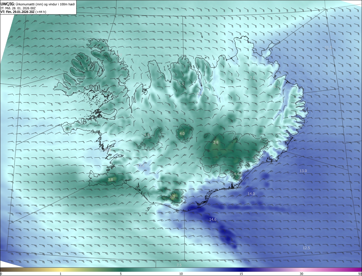Image resolution: width=362 pixels, height=276 pixels.
Task: Click the 4.8 value beside the western glacier
Action: tap(147, 135)
